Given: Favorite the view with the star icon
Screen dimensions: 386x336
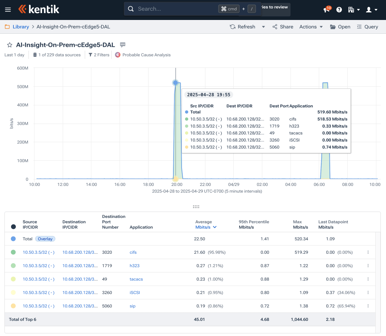Looking at the screenshot, I should tap(10, 45).
